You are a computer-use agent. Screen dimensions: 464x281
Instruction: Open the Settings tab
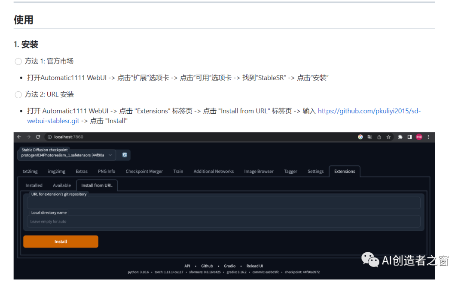pyautogui.click(x=315, y=171)
